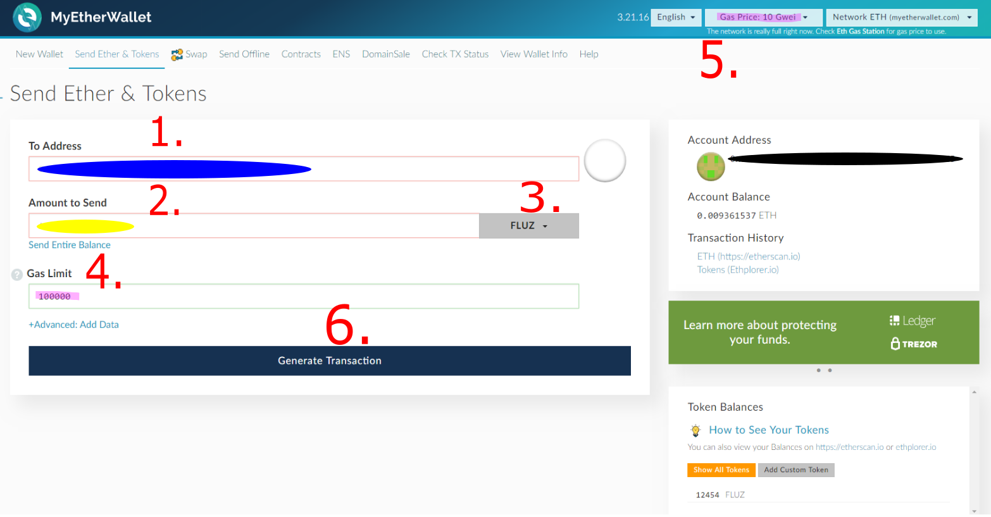Screen dimensions: 991x517
Task: Open the Tokens (Ethplorer.io) history link
Action: tap(738, 270)
